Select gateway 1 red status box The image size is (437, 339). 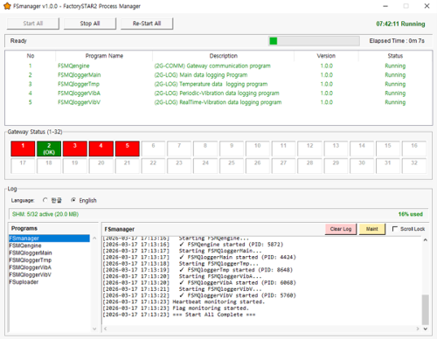23,149
